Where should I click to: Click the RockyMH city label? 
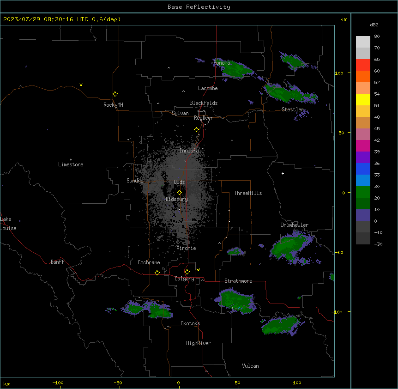(113, 105)
